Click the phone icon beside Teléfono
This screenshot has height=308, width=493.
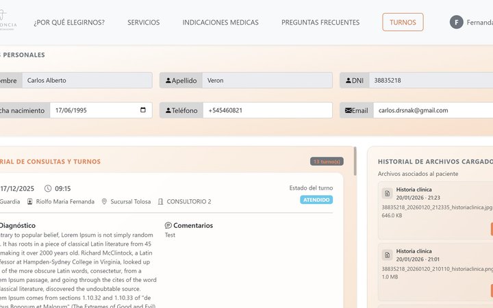[x=168, y=110]
